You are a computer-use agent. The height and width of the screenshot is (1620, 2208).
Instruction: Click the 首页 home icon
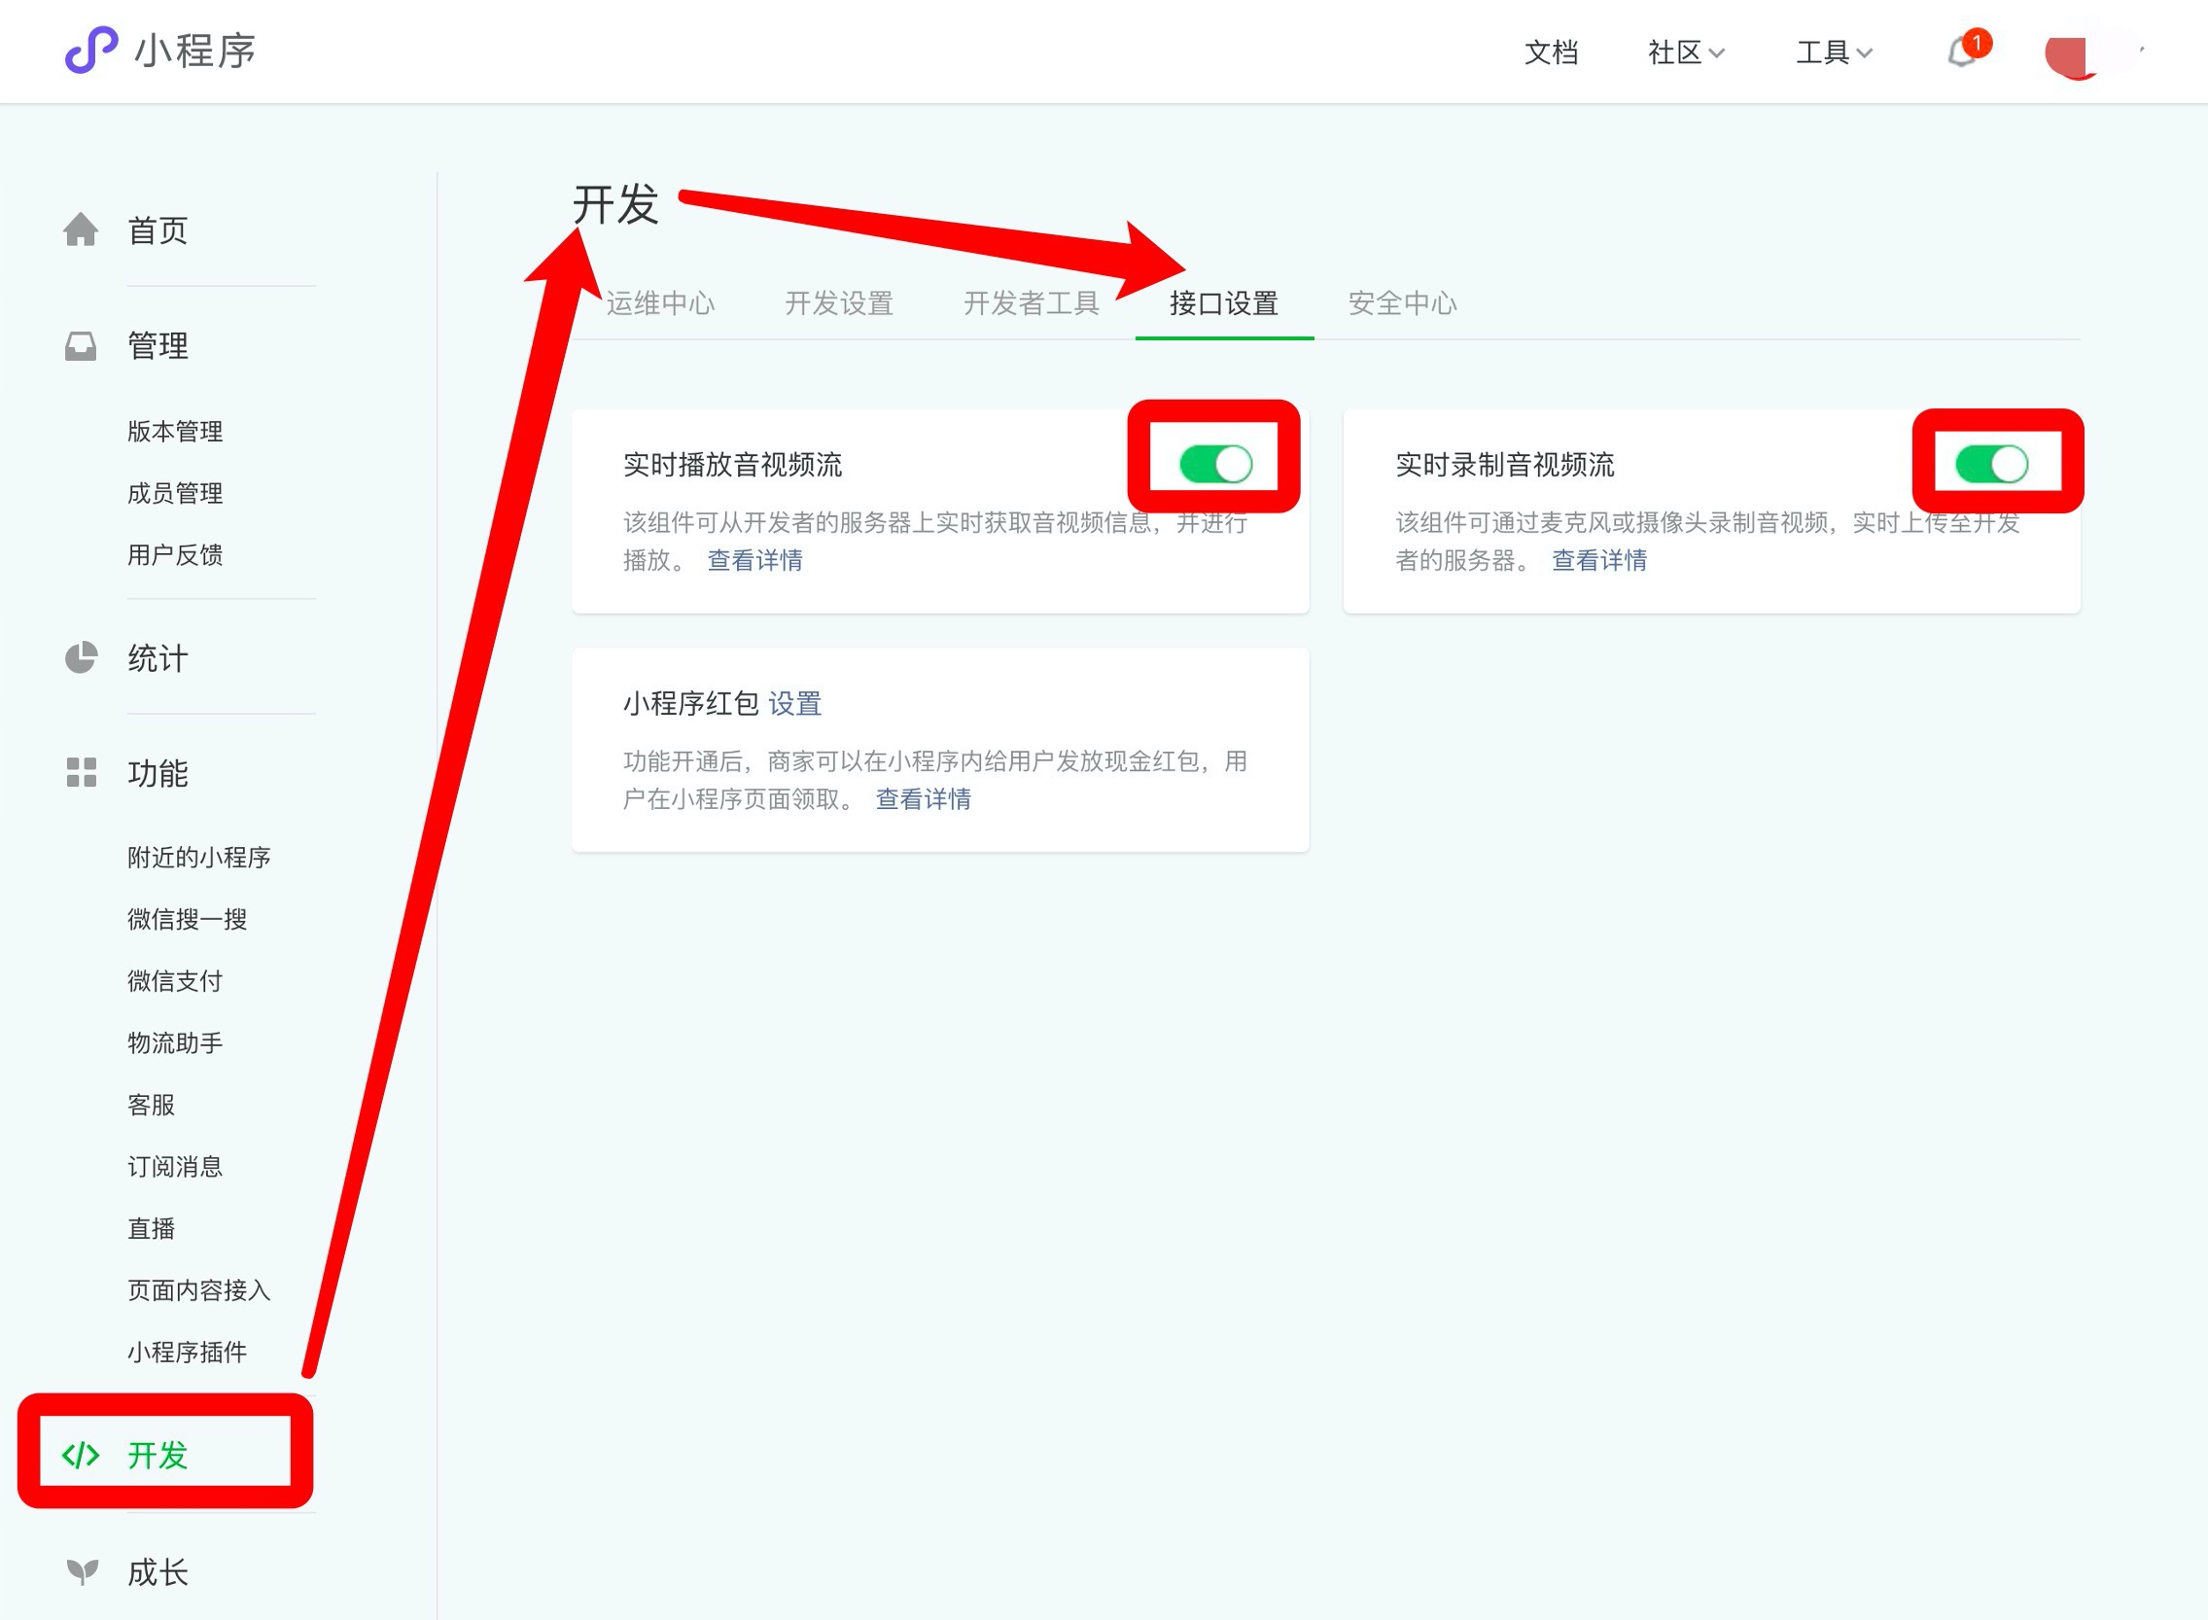click(81, 230)
